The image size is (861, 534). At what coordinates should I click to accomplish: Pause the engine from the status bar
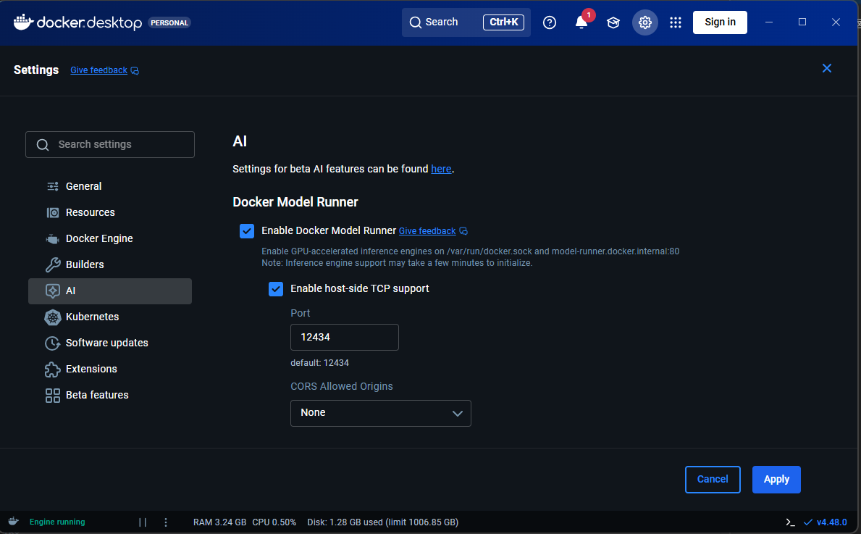tap(143, 522)
